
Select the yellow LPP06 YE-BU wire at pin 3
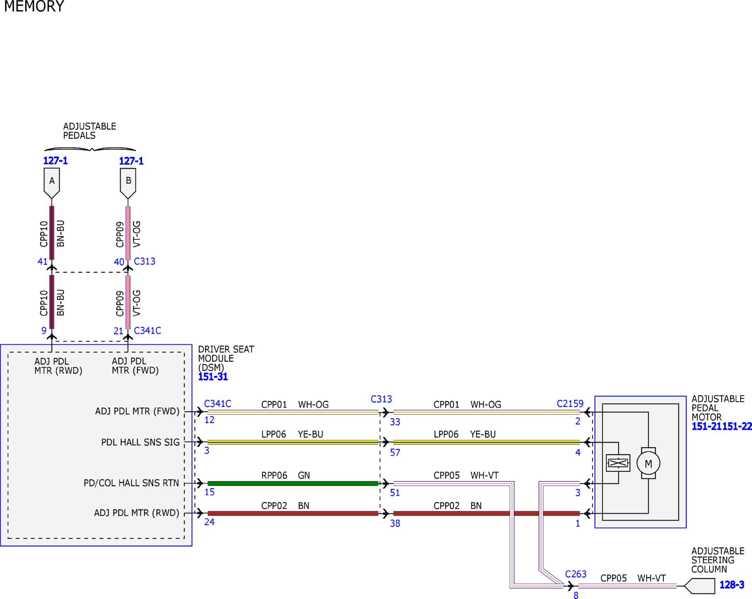pyautogui.click(x=293, y=442)
